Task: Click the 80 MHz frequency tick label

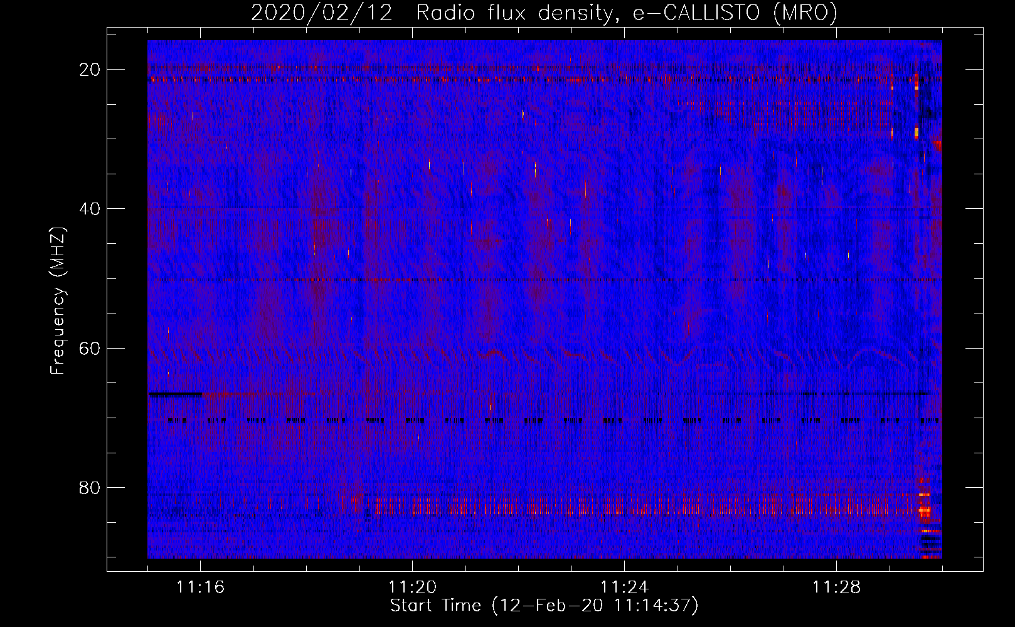Action: point(90,487)
